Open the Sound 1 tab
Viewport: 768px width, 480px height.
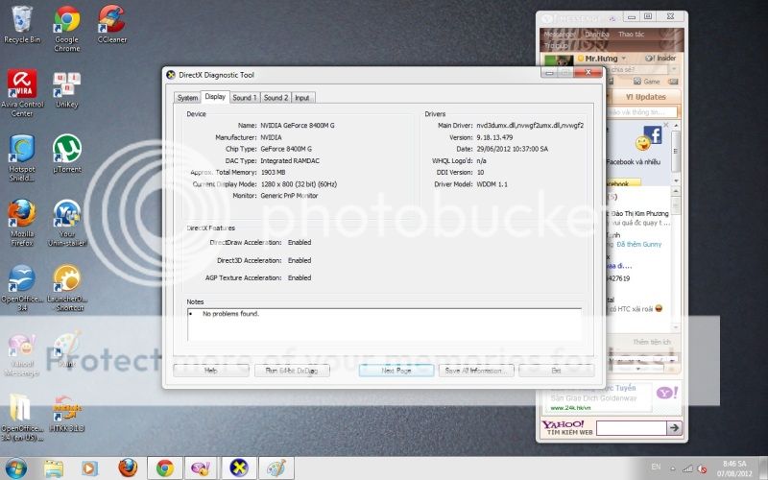[245, 98]
